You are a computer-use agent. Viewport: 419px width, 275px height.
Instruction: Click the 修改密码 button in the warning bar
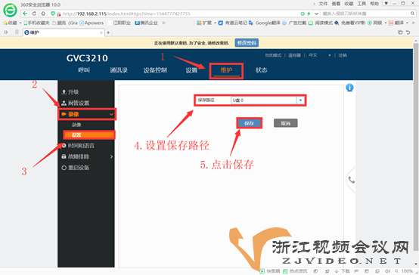[247, 43]
